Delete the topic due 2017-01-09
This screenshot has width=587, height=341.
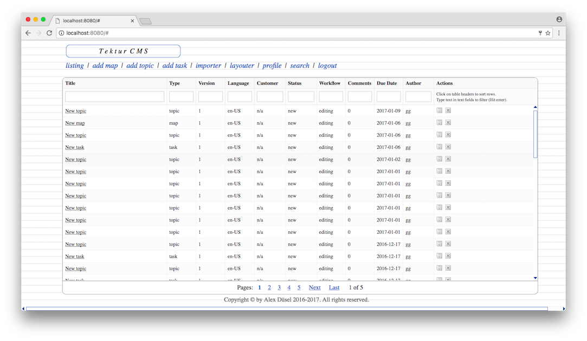(x=448, y=110)
